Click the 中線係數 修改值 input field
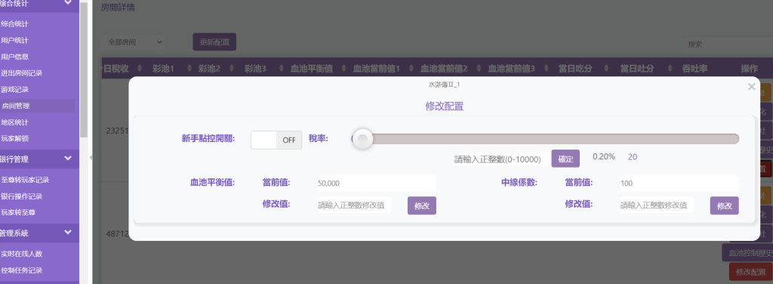The image size is (773, 284). pos(658,205)
